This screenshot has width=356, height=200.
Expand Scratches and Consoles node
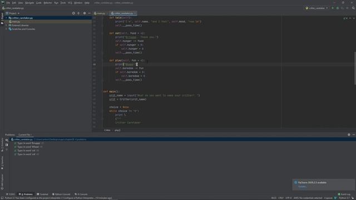[x=6, y=29]
